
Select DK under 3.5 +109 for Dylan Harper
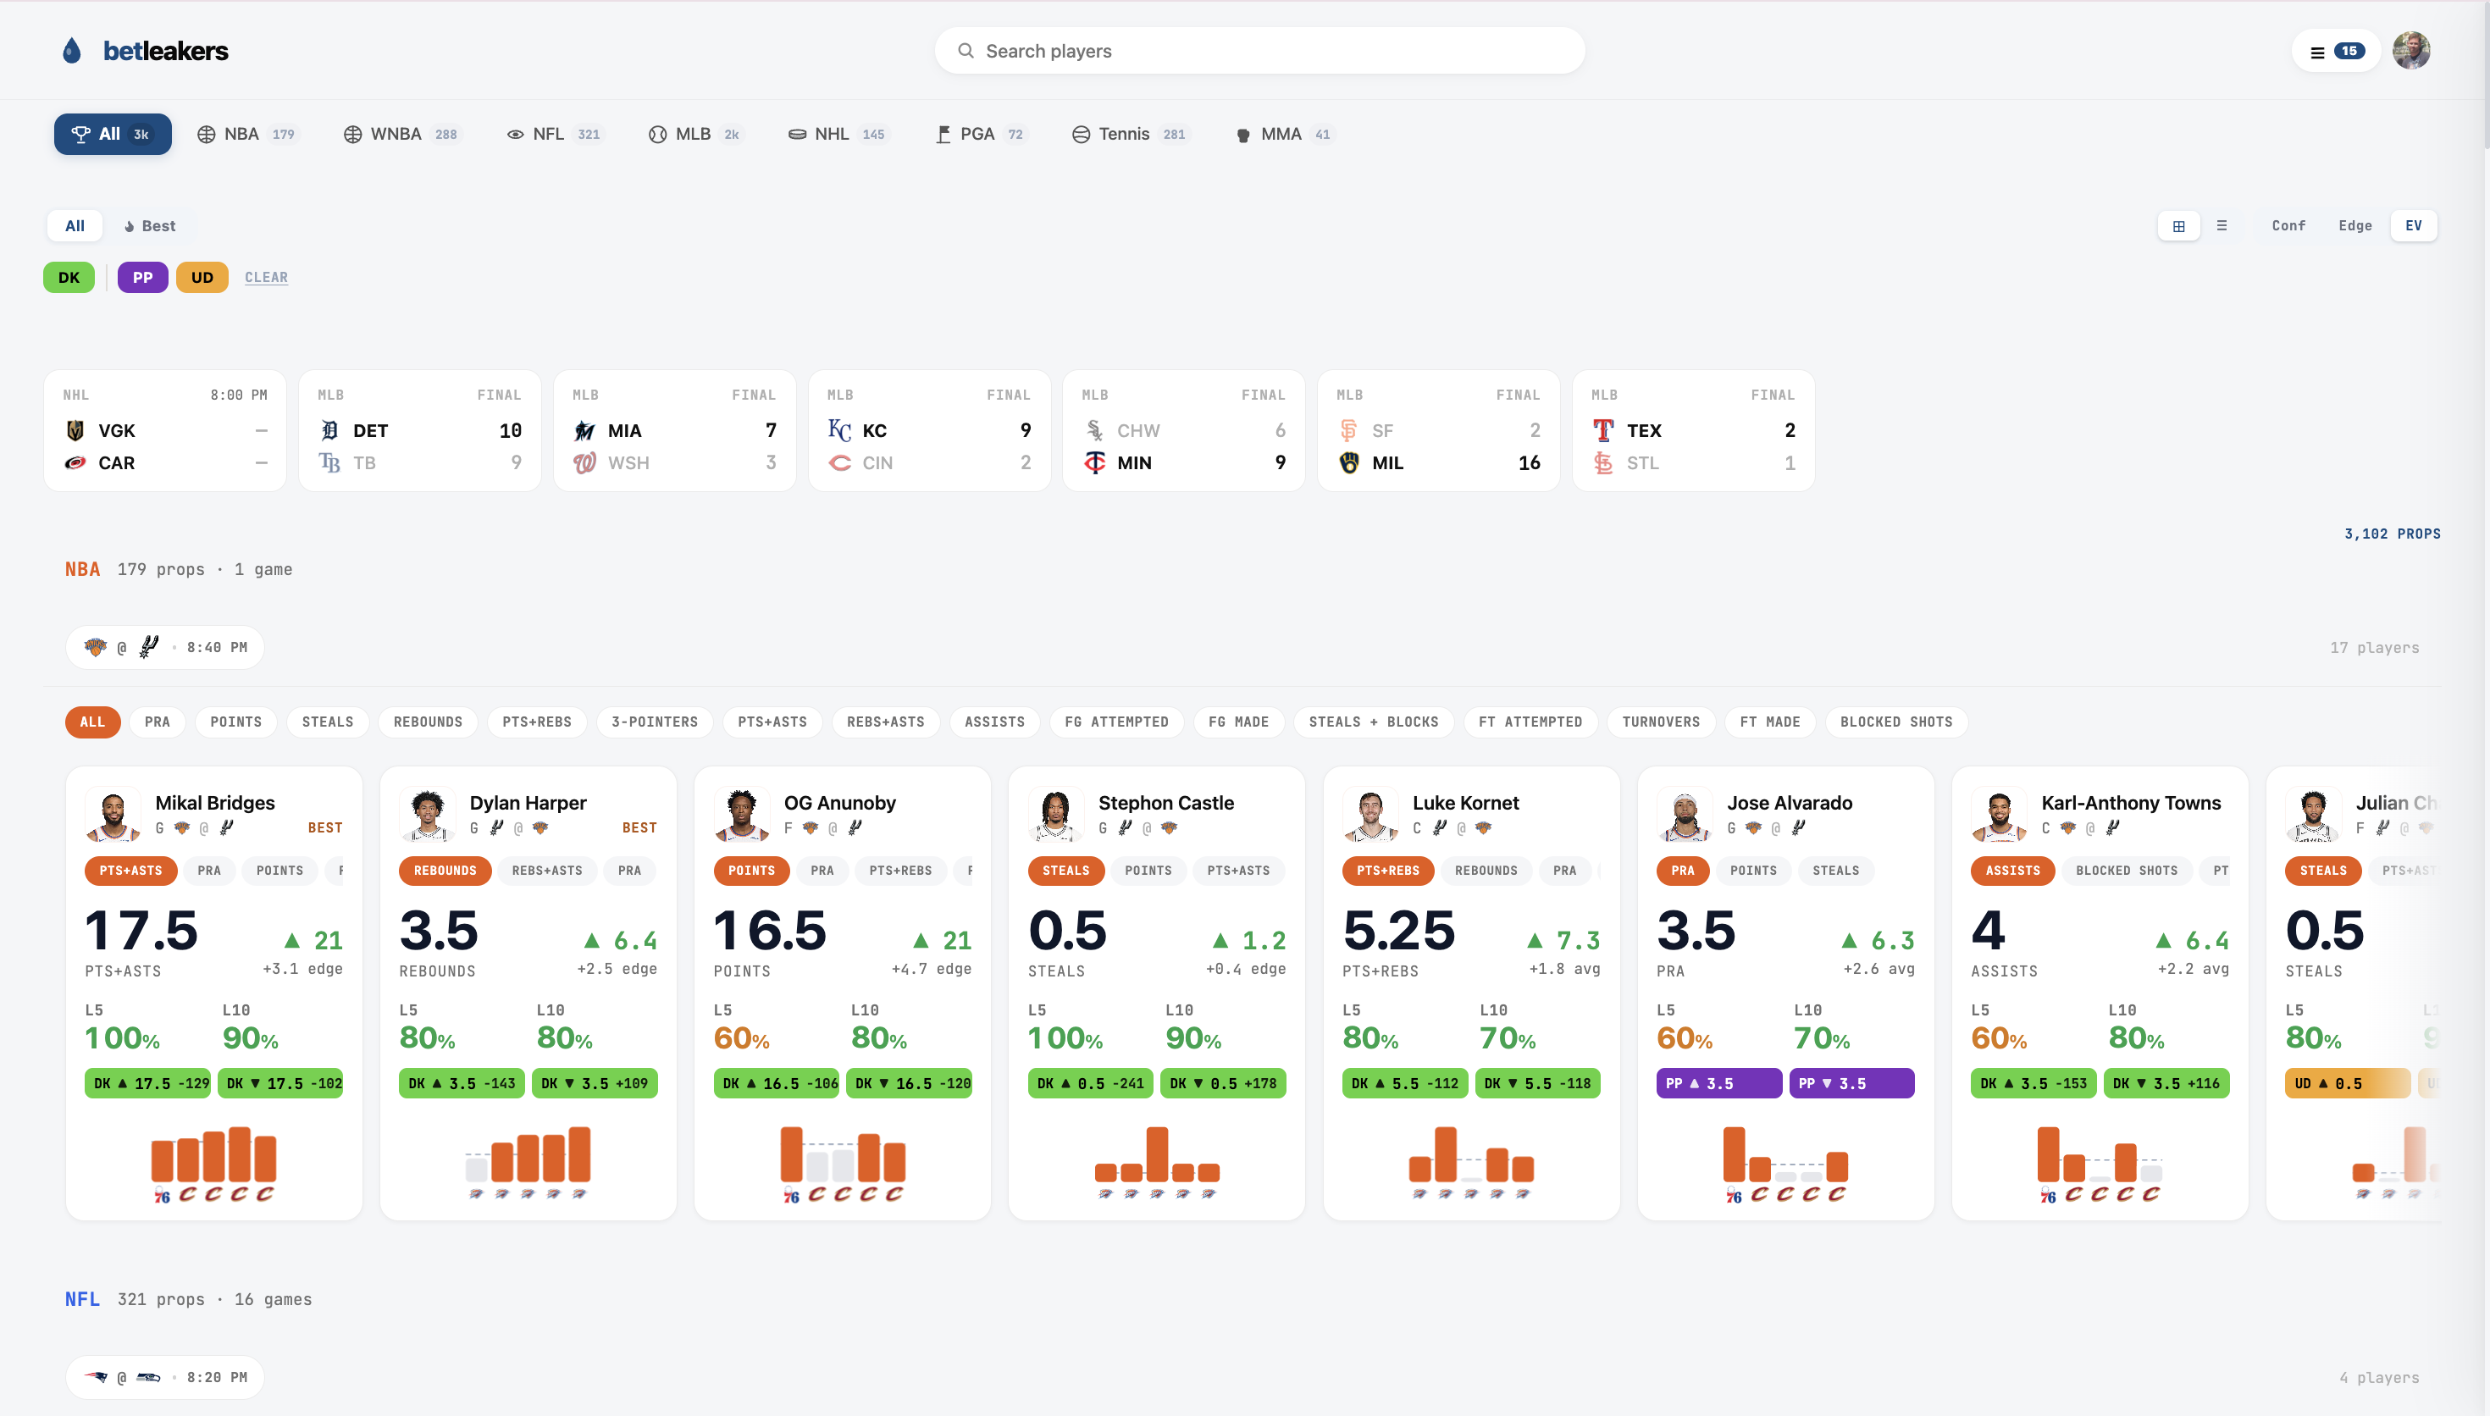[594, 1083]
